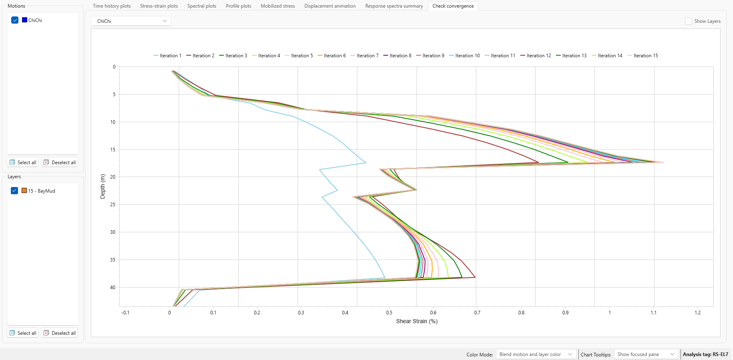This screenshot has height=360, width=733.
Task: Click the Depth (m) axis title
Action: [103, 186]
